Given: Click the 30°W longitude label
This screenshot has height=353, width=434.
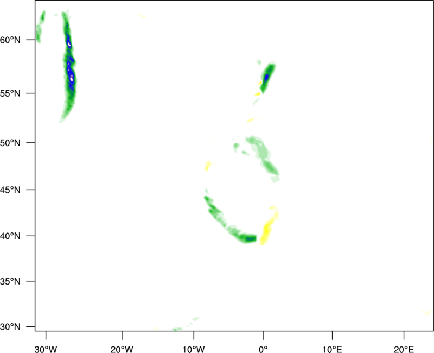Looking at the screenshot, I should coord(46,349).
